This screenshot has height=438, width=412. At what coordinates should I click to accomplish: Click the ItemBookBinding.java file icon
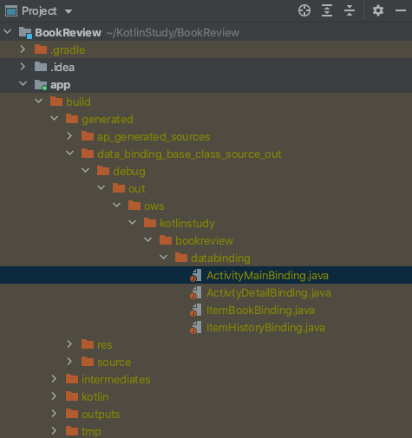click(196, 310)
